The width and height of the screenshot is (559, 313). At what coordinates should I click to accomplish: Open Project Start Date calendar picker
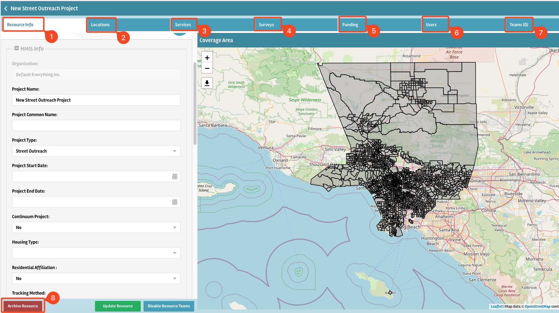(175, 177)
